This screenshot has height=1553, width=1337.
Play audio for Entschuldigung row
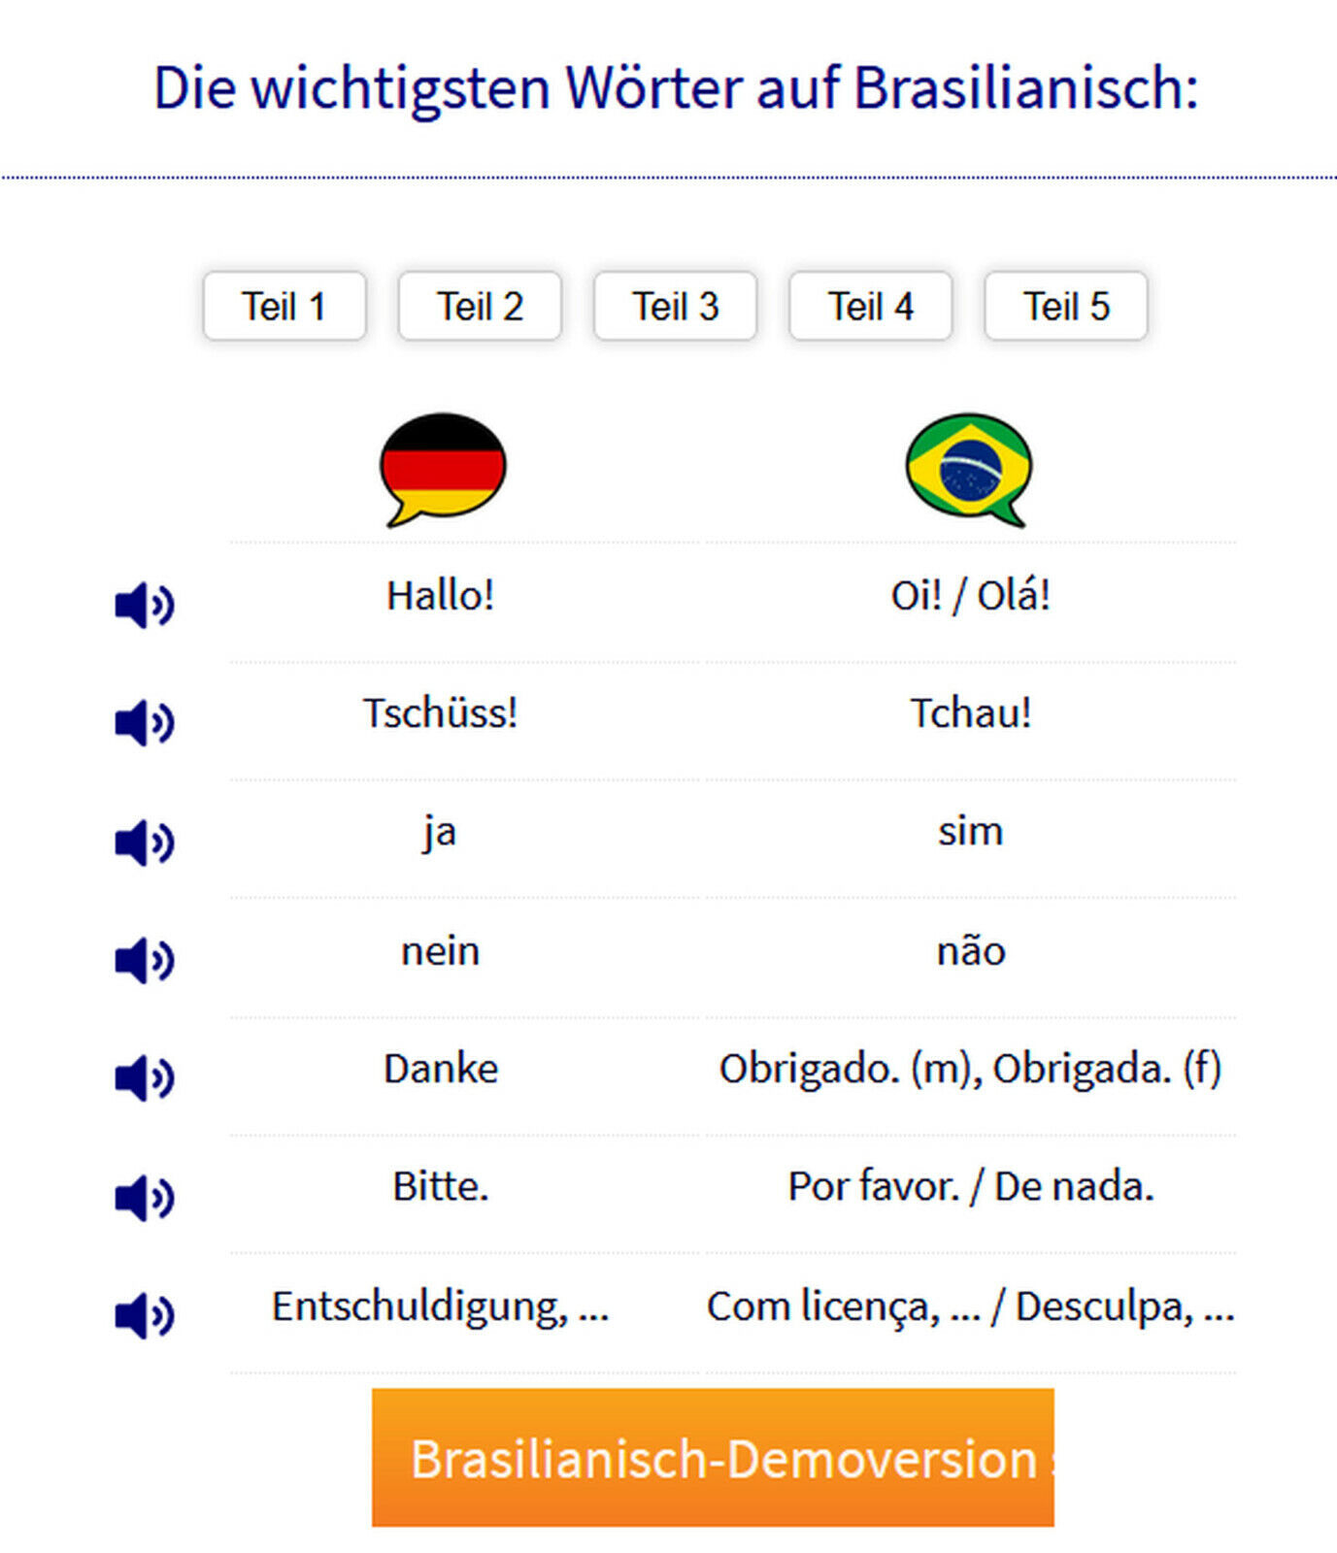(x=144, y=1315)
